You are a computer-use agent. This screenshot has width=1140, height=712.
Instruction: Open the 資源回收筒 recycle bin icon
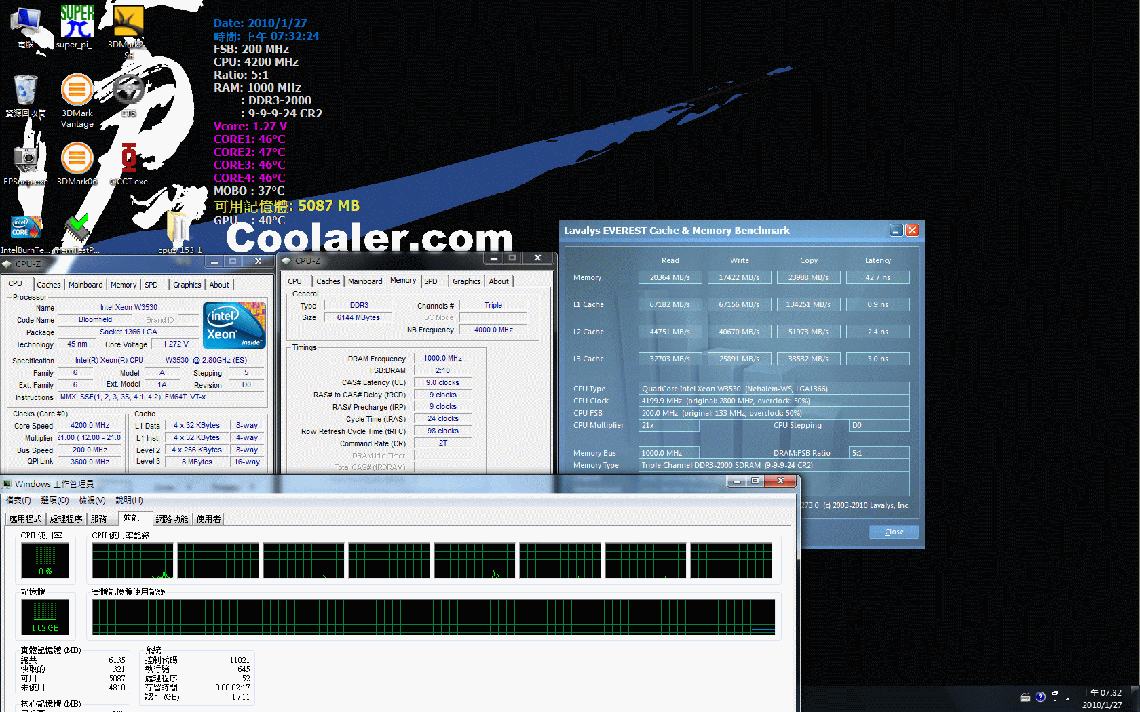click(x=26, y=96)
